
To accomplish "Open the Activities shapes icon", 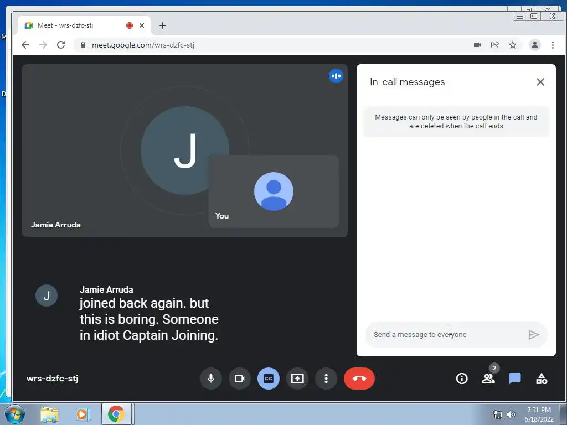I will 542,379.
